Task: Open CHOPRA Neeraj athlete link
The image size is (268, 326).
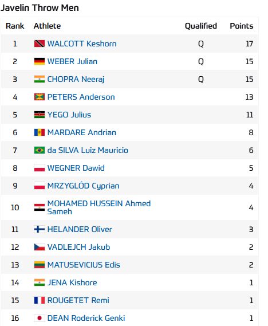Action: 76,79
